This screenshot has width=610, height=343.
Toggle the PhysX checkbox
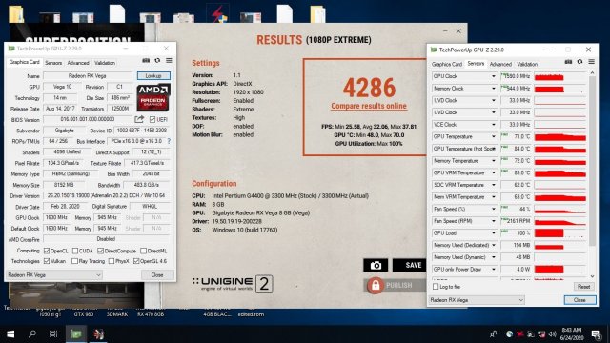pos(112,261)
